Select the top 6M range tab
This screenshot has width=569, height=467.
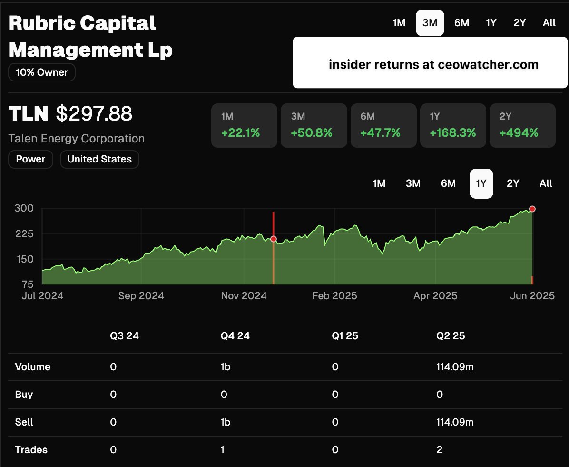[461, 23]
